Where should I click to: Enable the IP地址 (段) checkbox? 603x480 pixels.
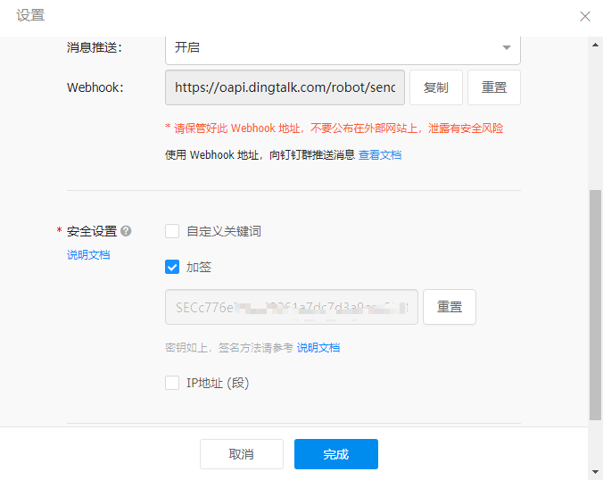pos(173,383)
